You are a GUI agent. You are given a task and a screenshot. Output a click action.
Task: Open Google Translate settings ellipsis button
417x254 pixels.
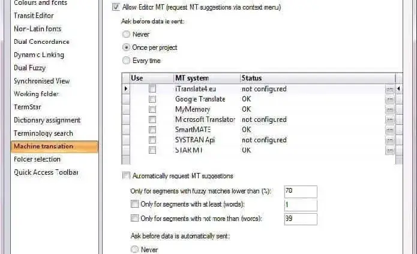tap(389, 99)
